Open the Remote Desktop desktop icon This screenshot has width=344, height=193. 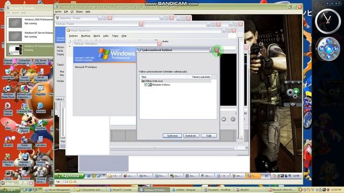24,160
